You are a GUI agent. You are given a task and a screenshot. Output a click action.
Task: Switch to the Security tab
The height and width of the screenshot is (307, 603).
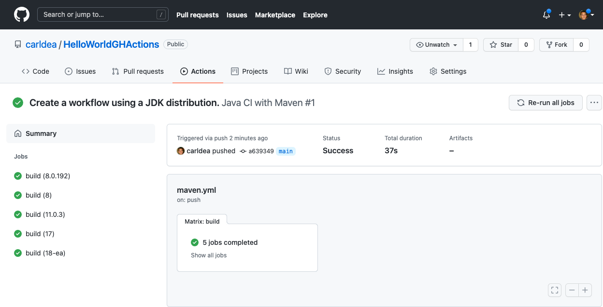coord(343,71)
